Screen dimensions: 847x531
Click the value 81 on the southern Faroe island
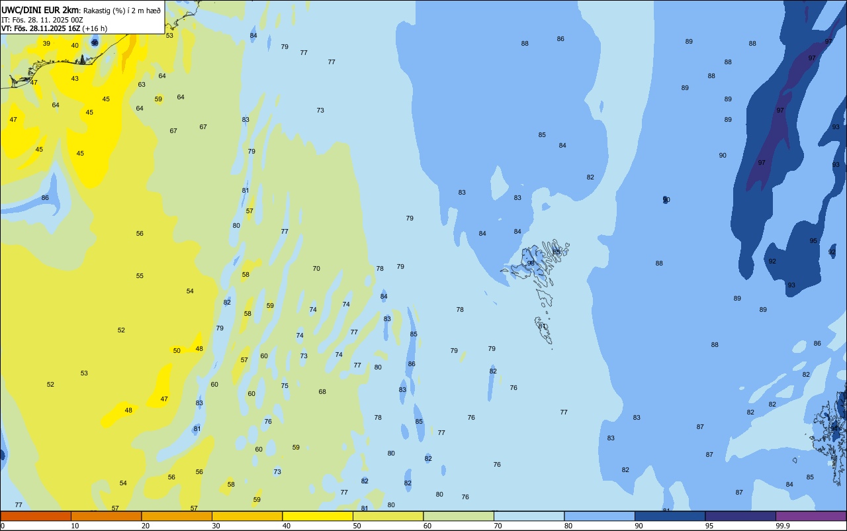(x=542, y=326)
